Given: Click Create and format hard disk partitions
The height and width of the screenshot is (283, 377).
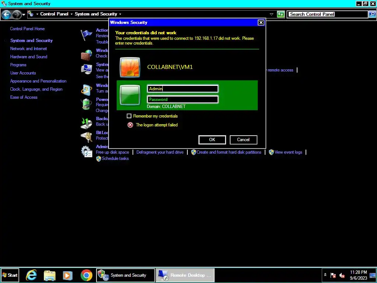Looking at the screenshot, I should pos(229,152).
